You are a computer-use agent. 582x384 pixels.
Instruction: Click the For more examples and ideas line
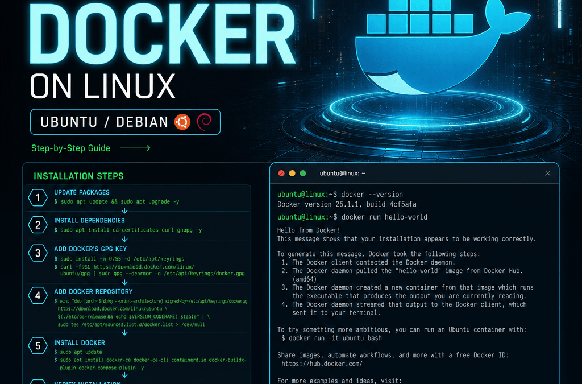339,381
